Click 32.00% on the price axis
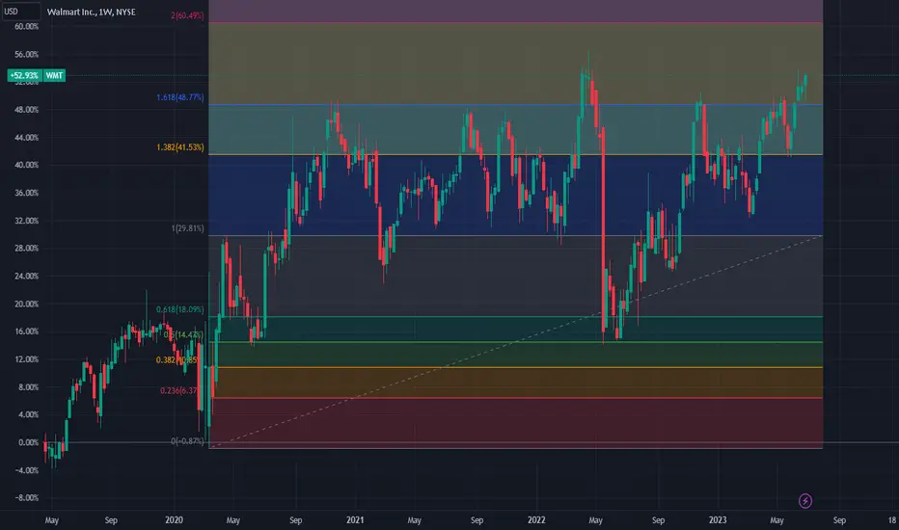Image resolution: width=899 pixels, height=530 pixels. [26, 221]
